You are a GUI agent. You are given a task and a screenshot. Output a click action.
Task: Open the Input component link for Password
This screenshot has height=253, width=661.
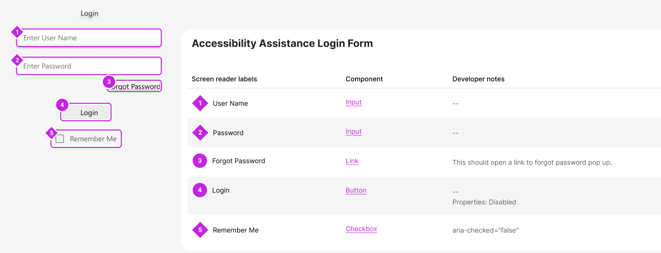click(353, 132)
